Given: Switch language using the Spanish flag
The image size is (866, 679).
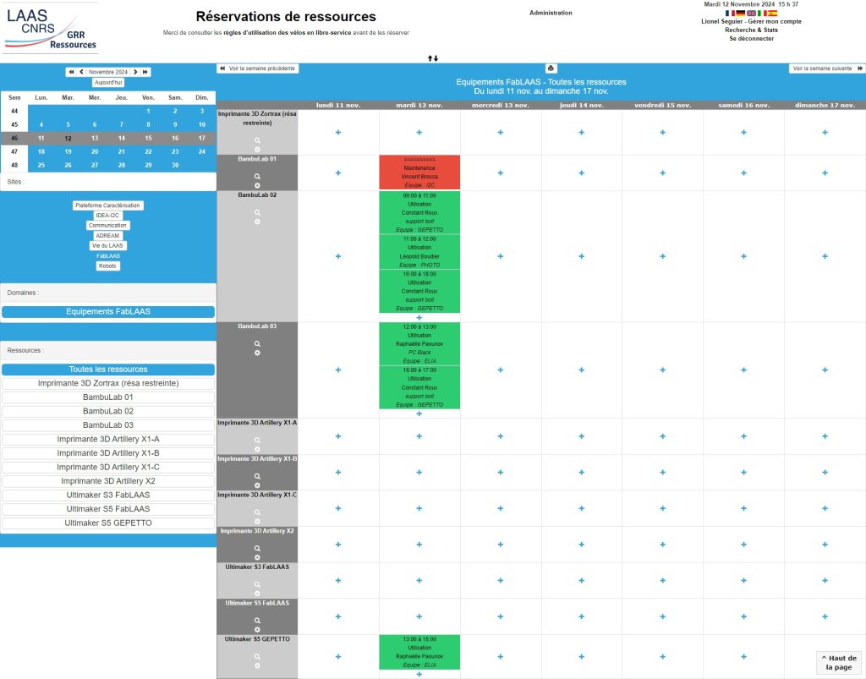Looking at the screenshot, I should tap(772, 14).
